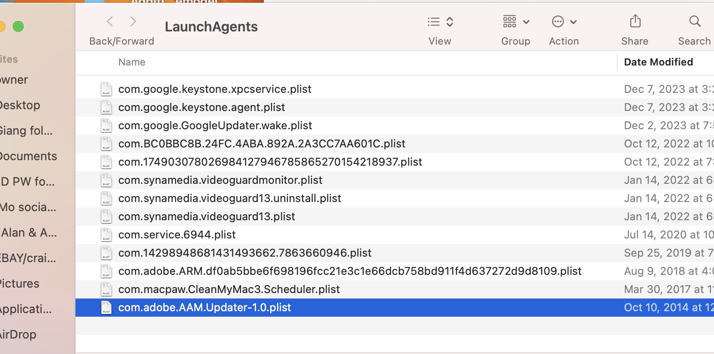Viewport: 714px width, 354px height.
Task: Open Applications in the Finder sidebar
Action: (26, 309)
